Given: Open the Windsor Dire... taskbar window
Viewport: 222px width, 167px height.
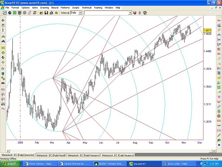Looking at the screenshot, I should point(109,164).
